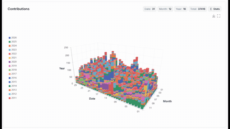The height and width of the screenshot is (129, 230).
Task: Toggle the 2013 legend series
Action: tap(13, 90)
